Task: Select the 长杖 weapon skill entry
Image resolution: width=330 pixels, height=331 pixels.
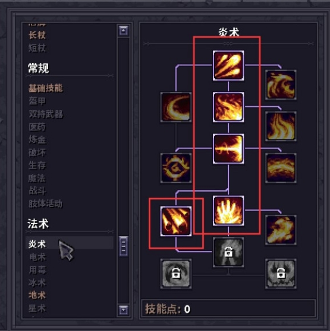Action: [37, 35]
